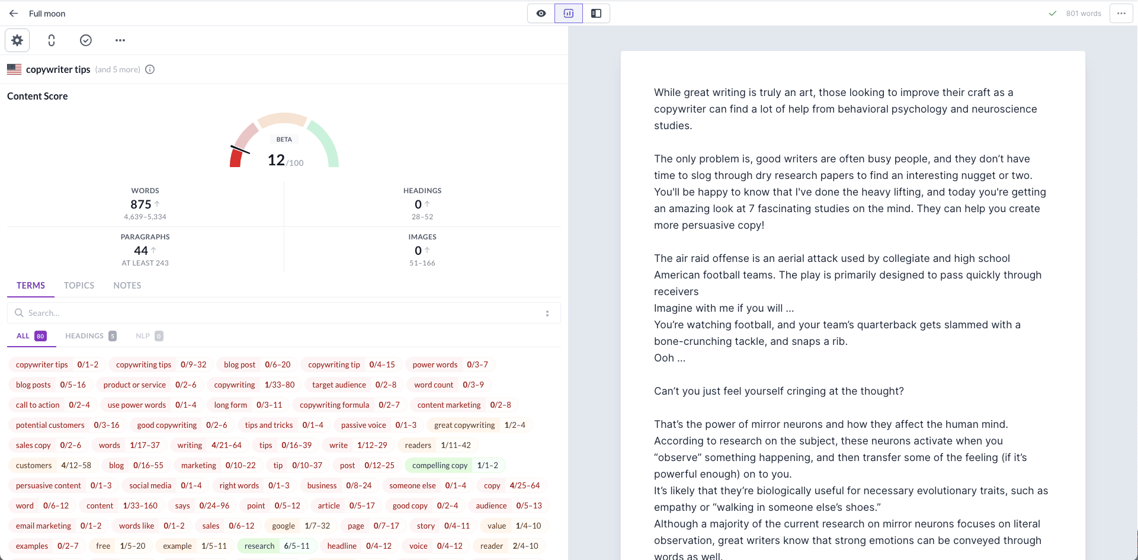
Task: Switch to the NOTES tab
Action: (x=127, y=286)
